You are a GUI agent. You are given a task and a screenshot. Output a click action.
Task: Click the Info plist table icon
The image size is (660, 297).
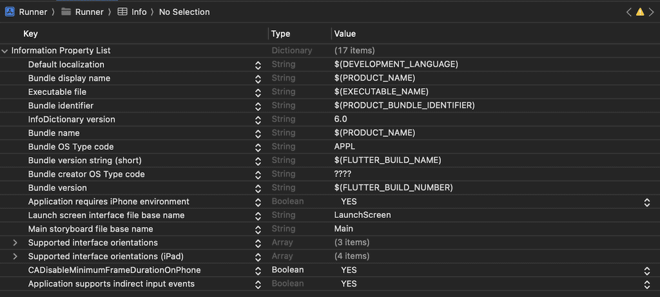pos(122,12)
